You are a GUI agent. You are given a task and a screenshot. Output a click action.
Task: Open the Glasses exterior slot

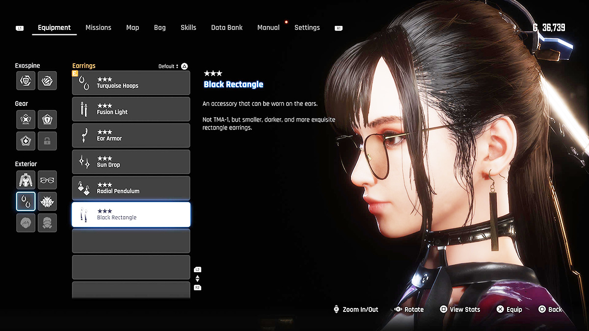47,180
